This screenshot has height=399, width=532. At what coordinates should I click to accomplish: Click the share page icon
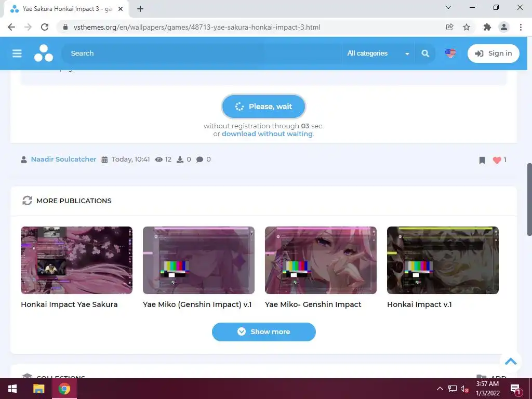449,27
